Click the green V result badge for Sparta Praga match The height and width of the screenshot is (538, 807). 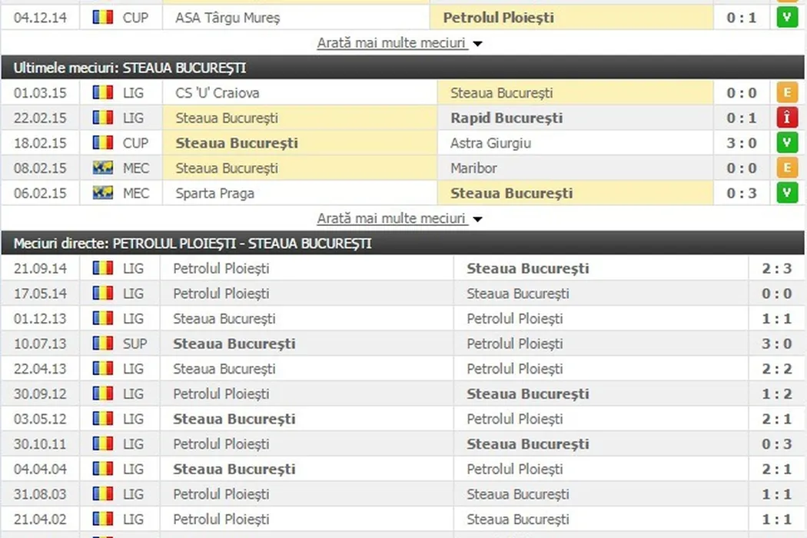tap(787, 193)
